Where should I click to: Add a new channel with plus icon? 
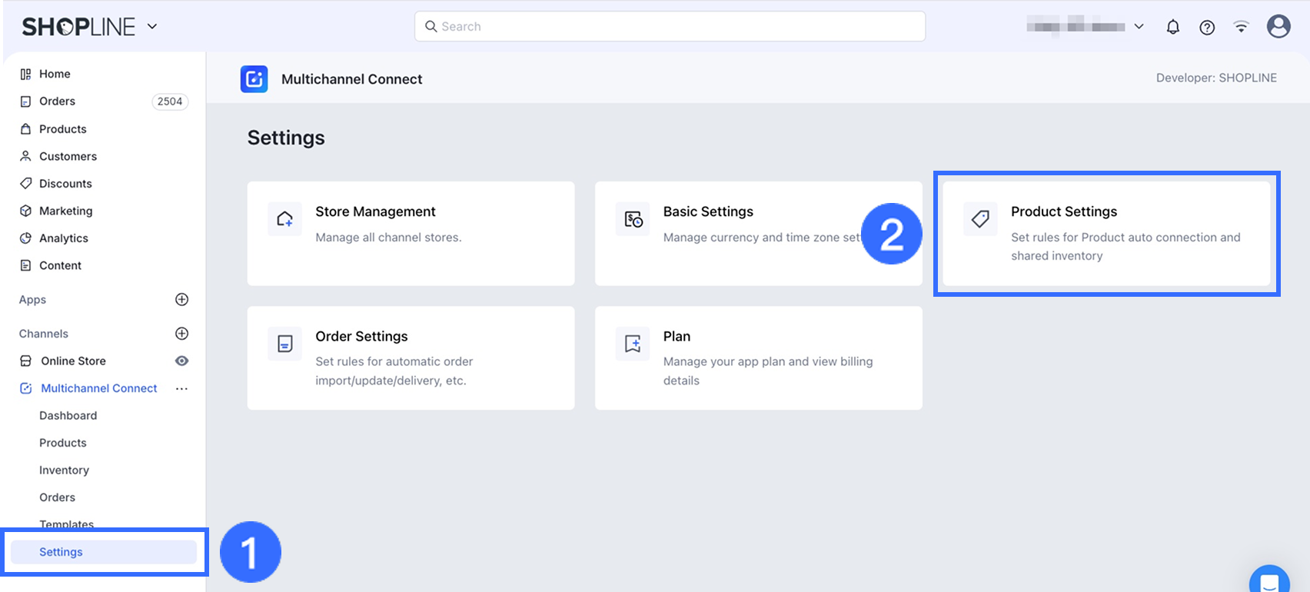[181, 334]
